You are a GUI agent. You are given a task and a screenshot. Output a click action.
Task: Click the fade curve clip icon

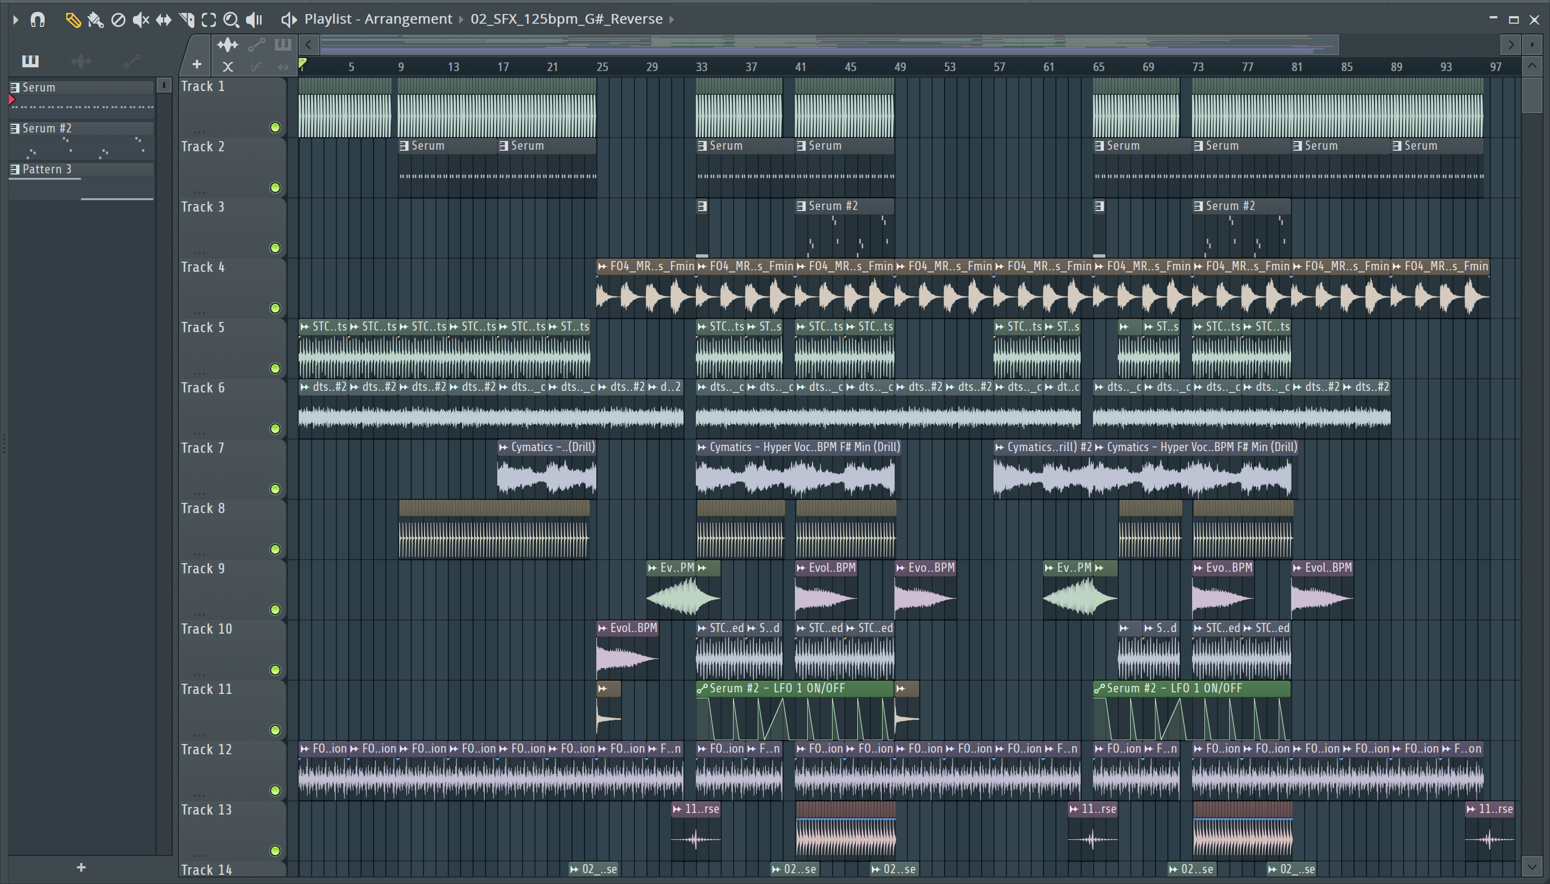[256, 66]
